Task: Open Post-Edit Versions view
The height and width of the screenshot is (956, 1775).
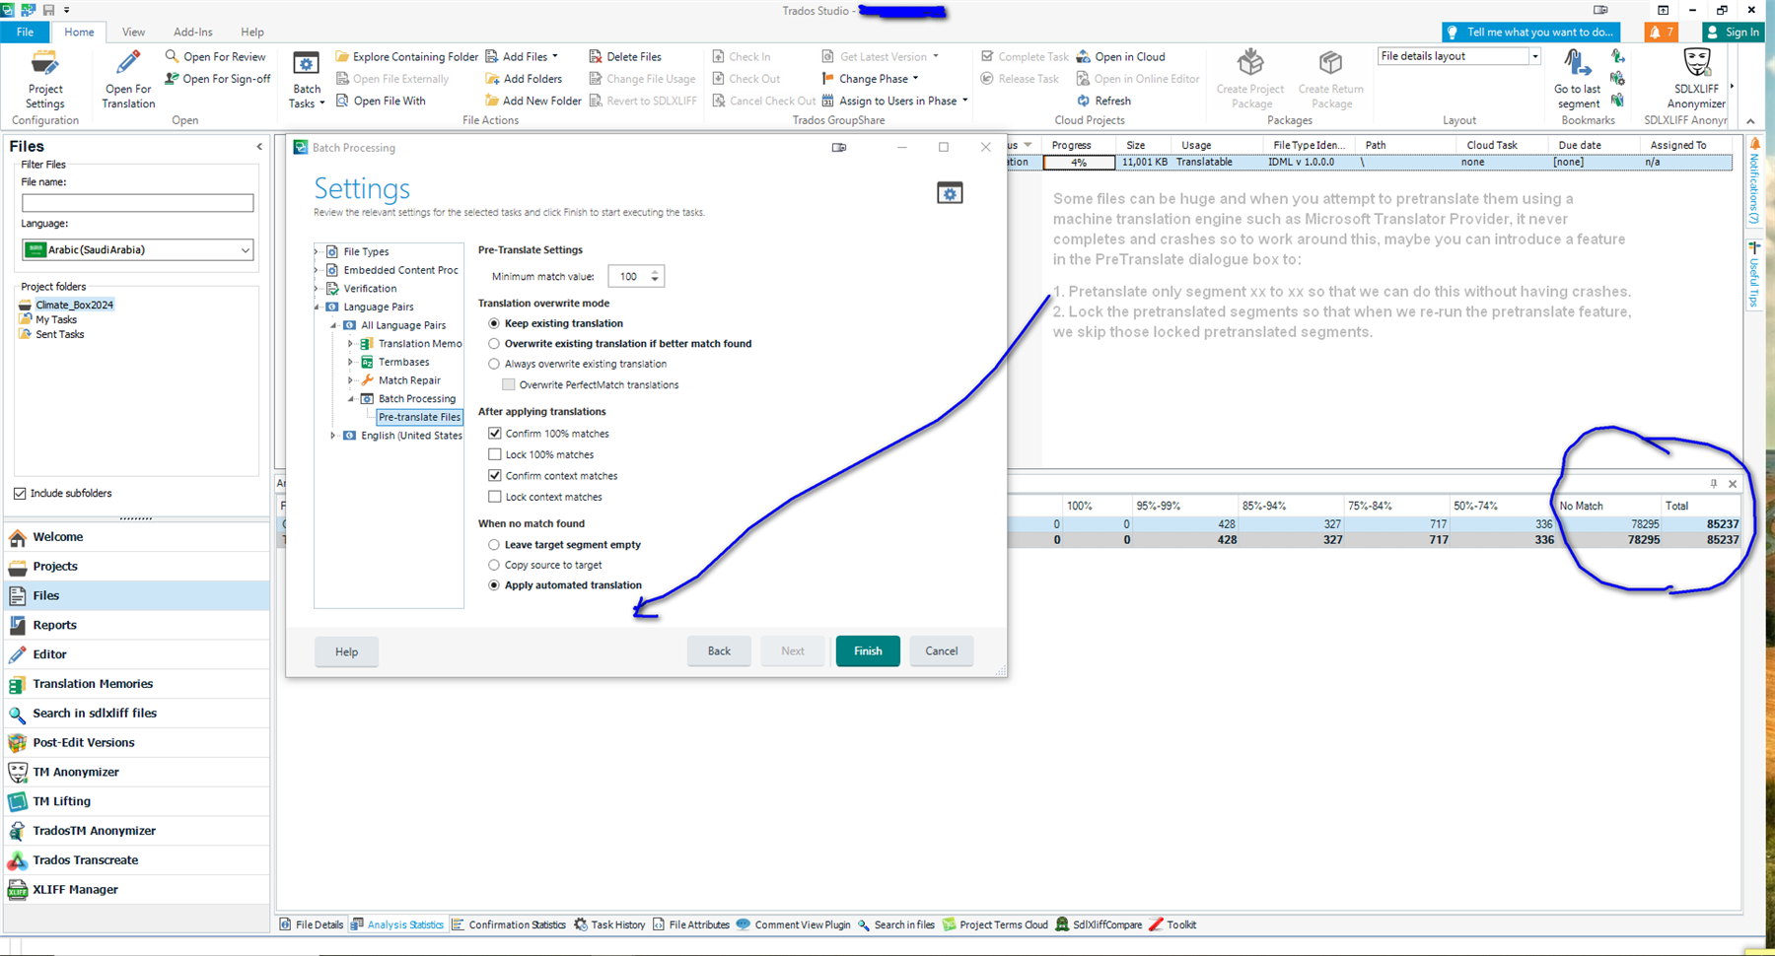Action: click(x=137, y=743)
